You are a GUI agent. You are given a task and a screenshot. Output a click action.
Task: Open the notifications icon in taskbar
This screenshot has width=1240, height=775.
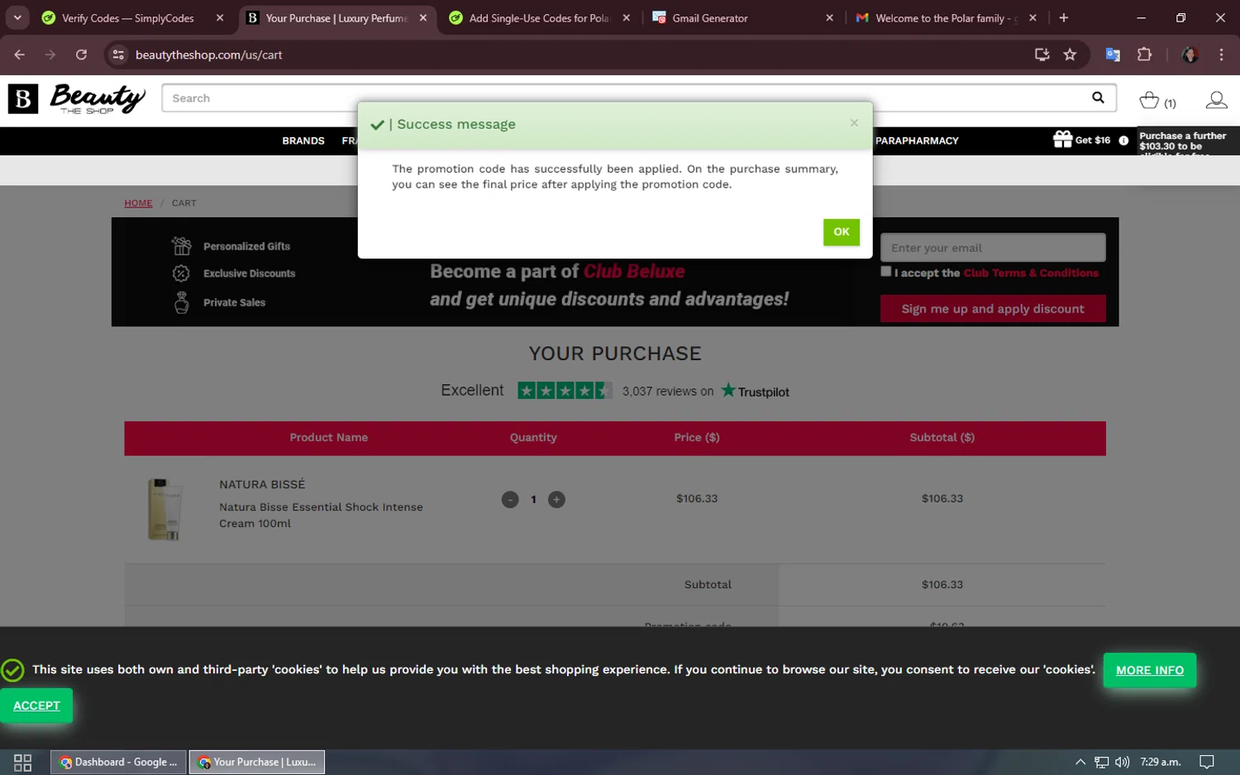pyautogui.click(x=1207, y=762)
